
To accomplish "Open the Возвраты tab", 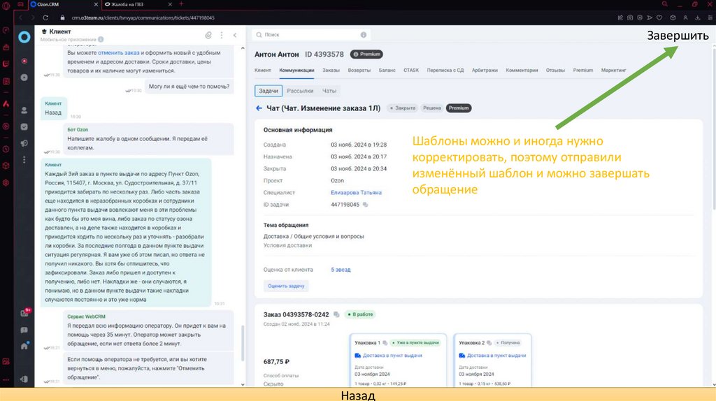I will 359,70.
